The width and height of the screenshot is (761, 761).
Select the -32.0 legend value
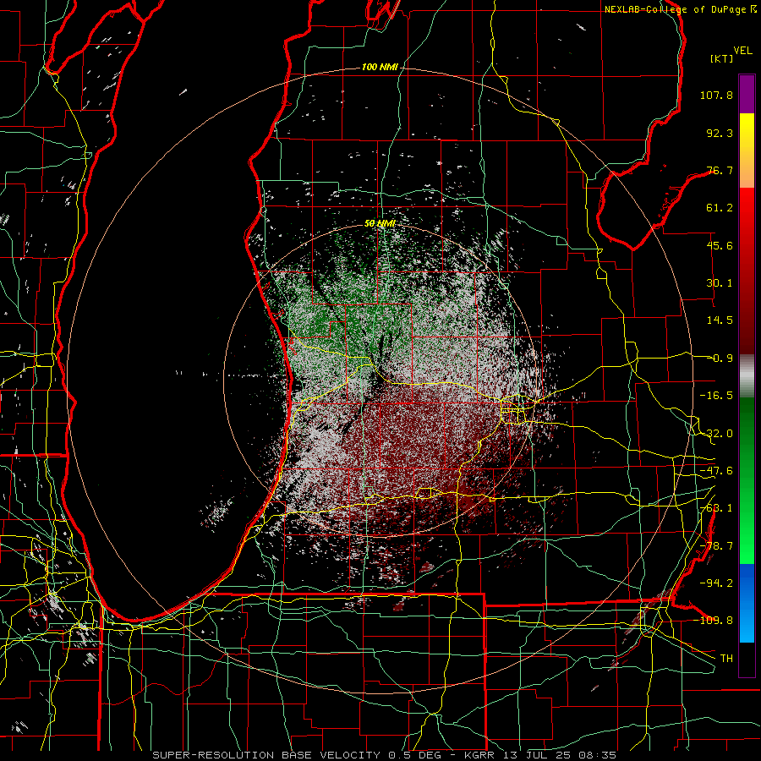tap(716, 434)
